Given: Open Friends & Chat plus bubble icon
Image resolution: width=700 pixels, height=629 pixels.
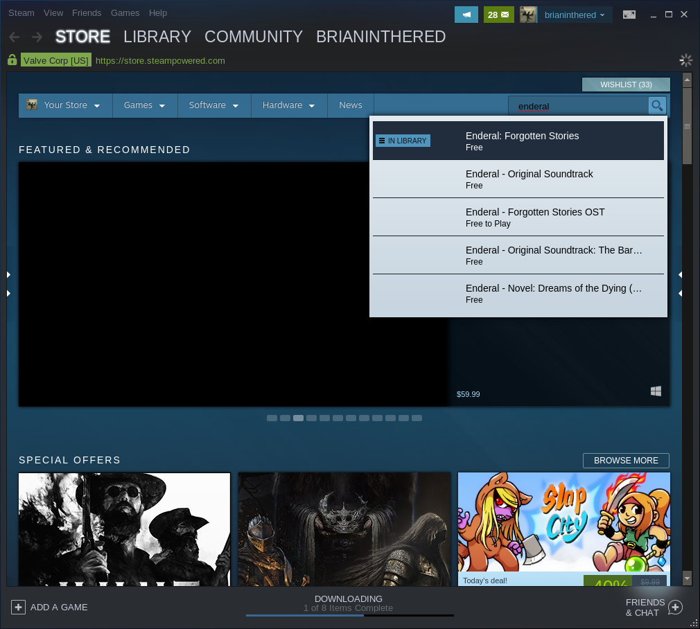Looking at the screenshot, I should pos(675,607).
